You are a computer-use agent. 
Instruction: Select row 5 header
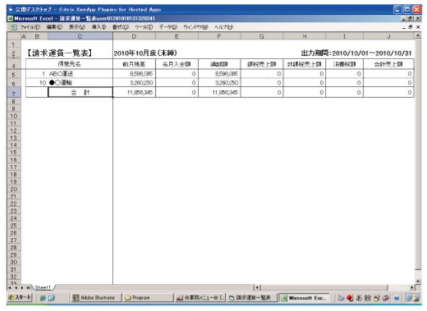pyautogui.click(x=12, y=74)
